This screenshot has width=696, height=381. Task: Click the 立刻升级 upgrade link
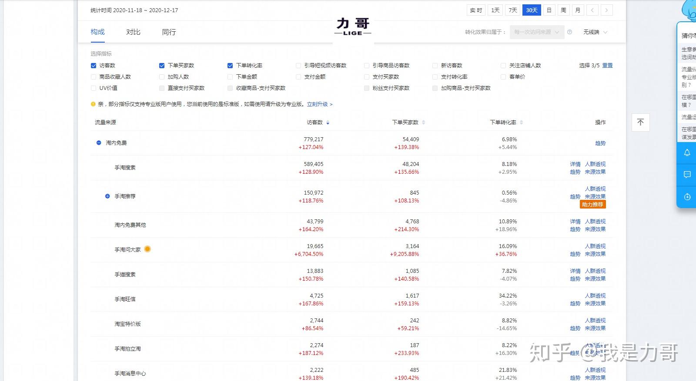click(319, 104)
